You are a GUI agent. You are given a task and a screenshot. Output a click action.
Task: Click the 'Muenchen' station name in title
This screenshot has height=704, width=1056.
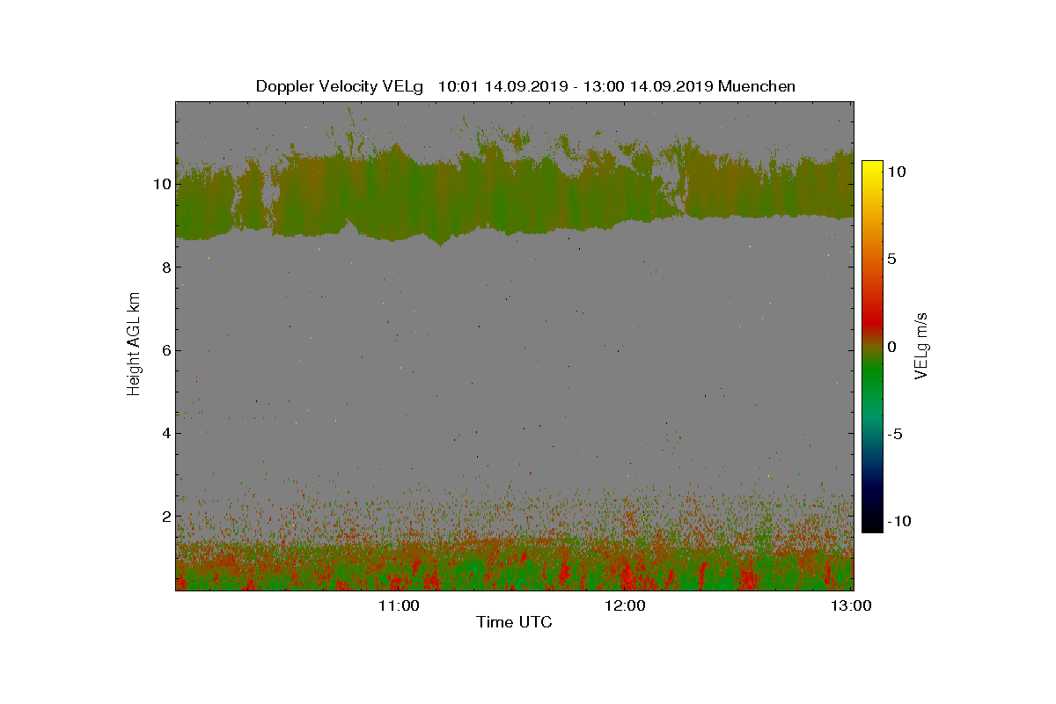click(757, 86)
